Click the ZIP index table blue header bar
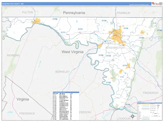The image size is (164, 123). point(66,92)
